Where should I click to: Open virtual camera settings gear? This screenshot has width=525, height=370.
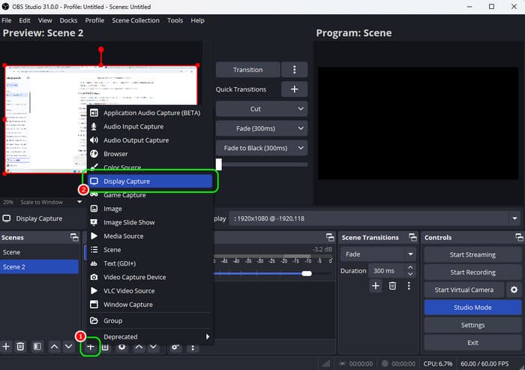tap(514, 290)
